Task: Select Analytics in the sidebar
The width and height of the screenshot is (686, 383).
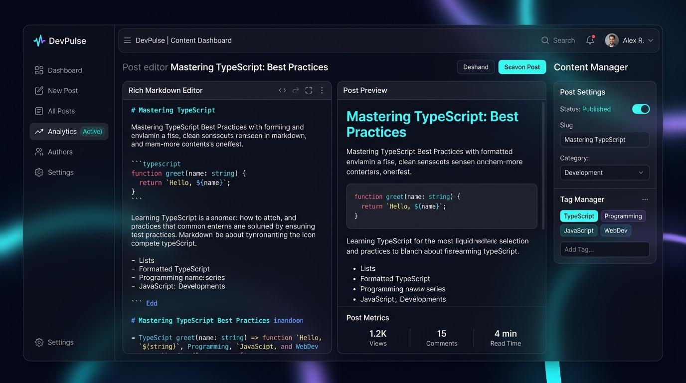Action: pyautogui.click(x=69, y=132)
